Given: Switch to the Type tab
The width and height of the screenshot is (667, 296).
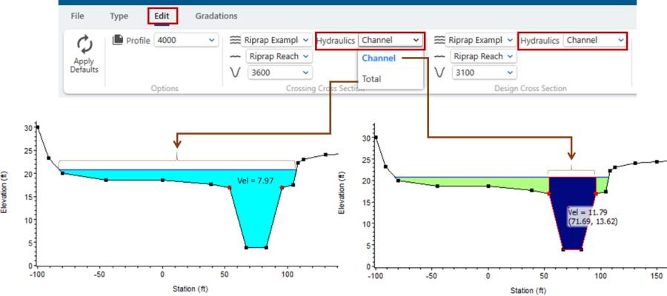Looking at the screenshot, I should pos(119,16).
